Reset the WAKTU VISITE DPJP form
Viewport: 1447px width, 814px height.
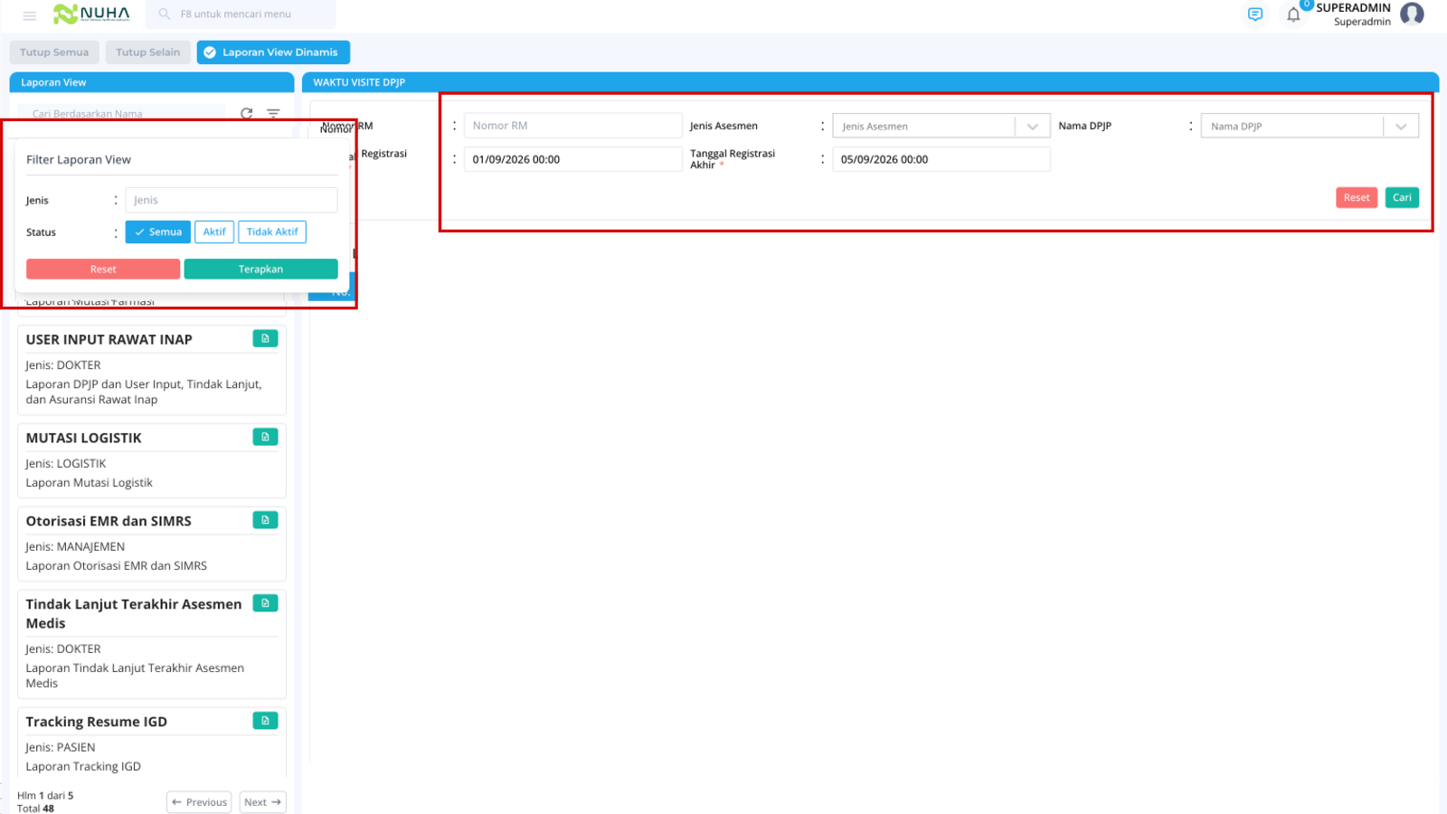1357,198
